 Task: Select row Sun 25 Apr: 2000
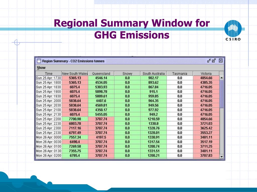(127, 101)
